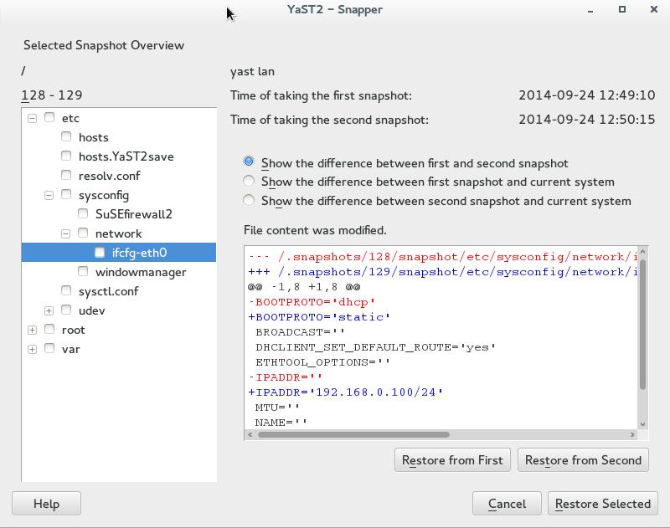Click the Restore from First button
Image resolution: width=670 pixels, height=528 pixels.
[x=452, y=459]
